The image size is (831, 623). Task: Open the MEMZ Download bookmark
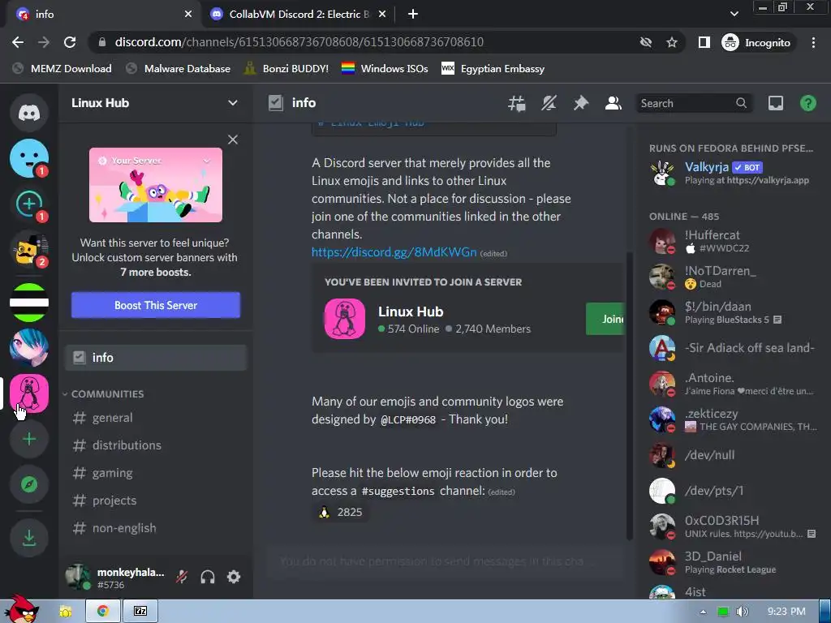(62, 69)
